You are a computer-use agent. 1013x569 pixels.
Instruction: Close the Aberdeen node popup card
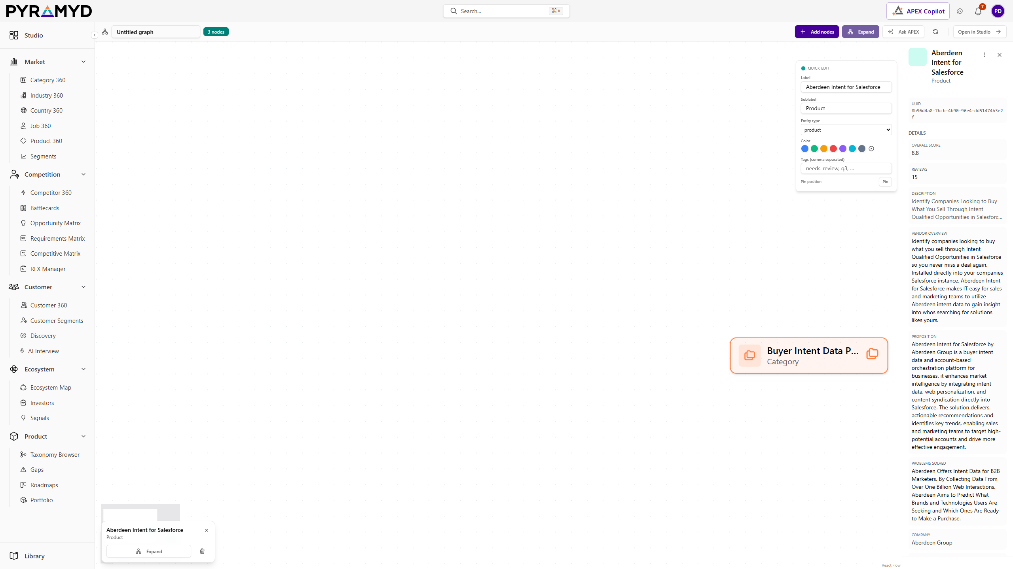click(x=207, y=530)
